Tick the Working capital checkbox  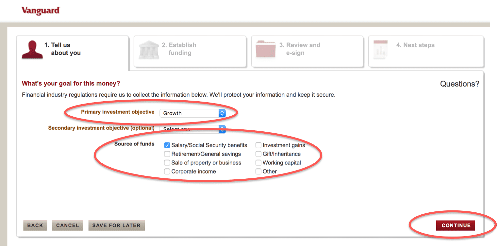[258, 163]
